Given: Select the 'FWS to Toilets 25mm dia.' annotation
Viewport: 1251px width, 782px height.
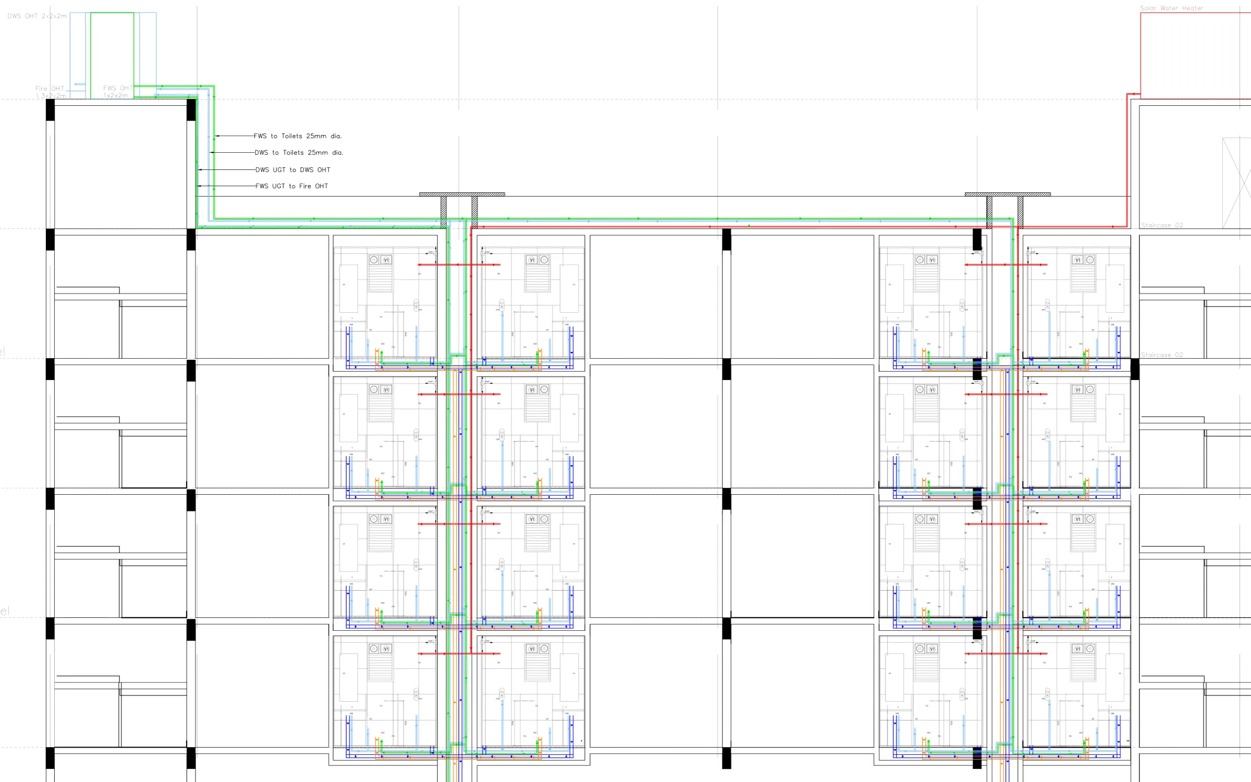Looking at the screenshot, I should [298, 136].
